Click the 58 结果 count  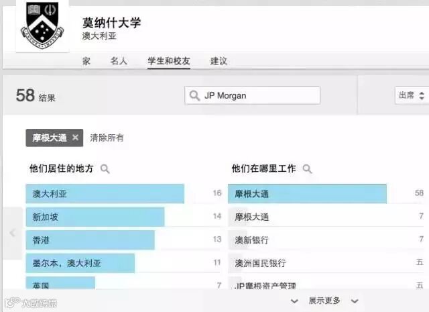tap(36, 95)
